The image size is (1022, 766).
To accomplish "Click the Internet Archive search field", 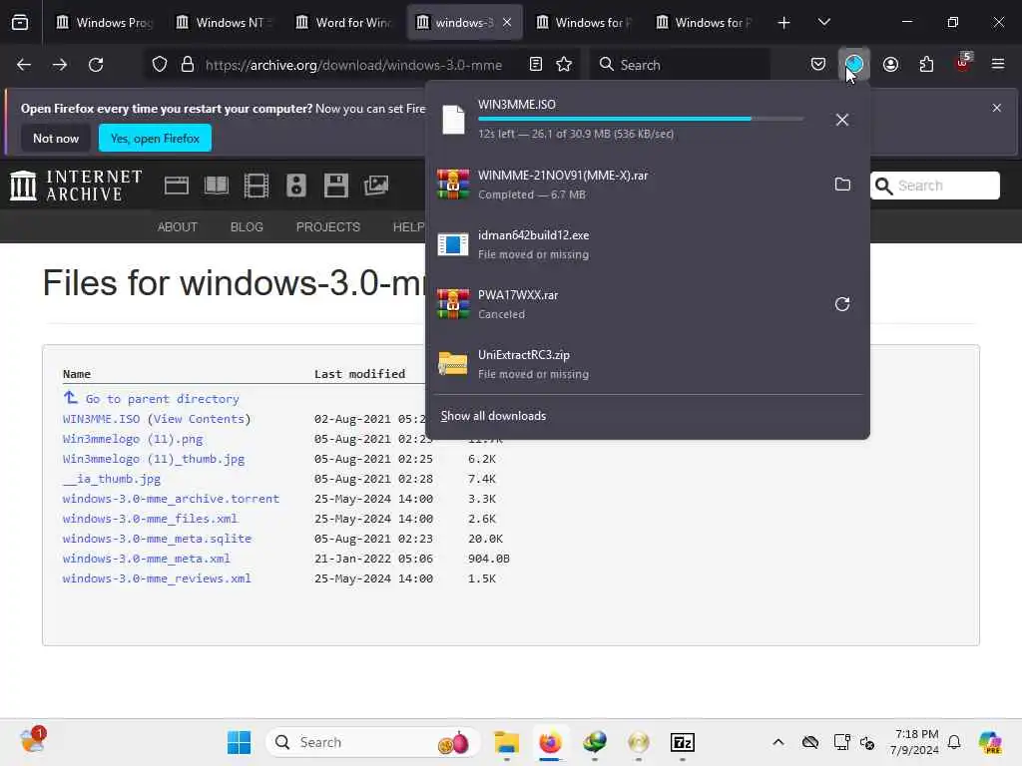I will pyautogui.click(x=934, y=186).
